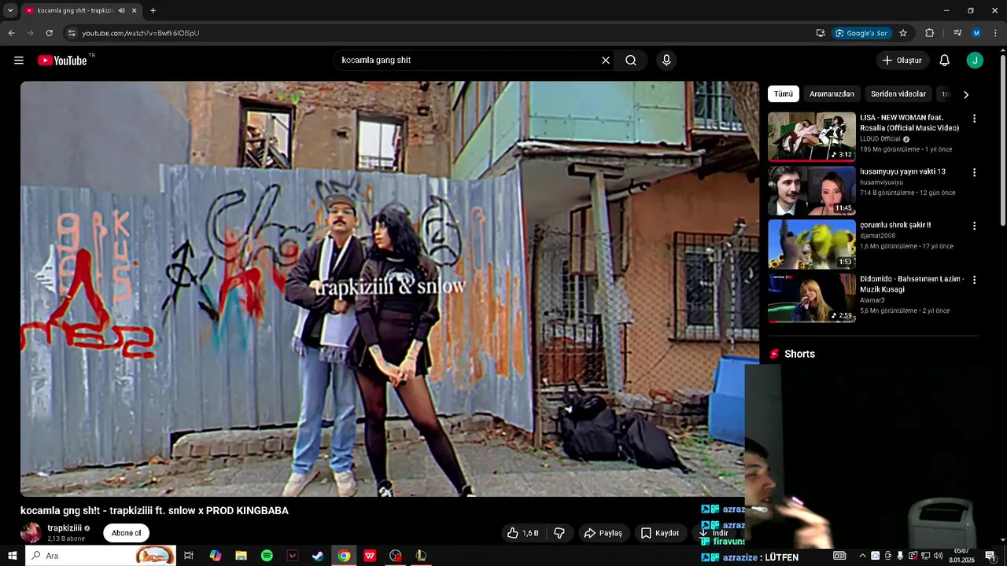1007x566 pixels.
Task: Click the magnifier search button
Action: [631, 61]
